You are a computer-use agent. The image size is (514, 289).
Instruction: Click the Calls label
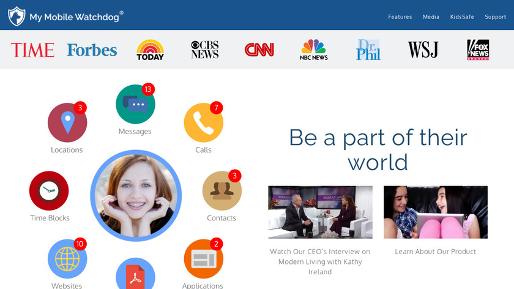point(203,150)
